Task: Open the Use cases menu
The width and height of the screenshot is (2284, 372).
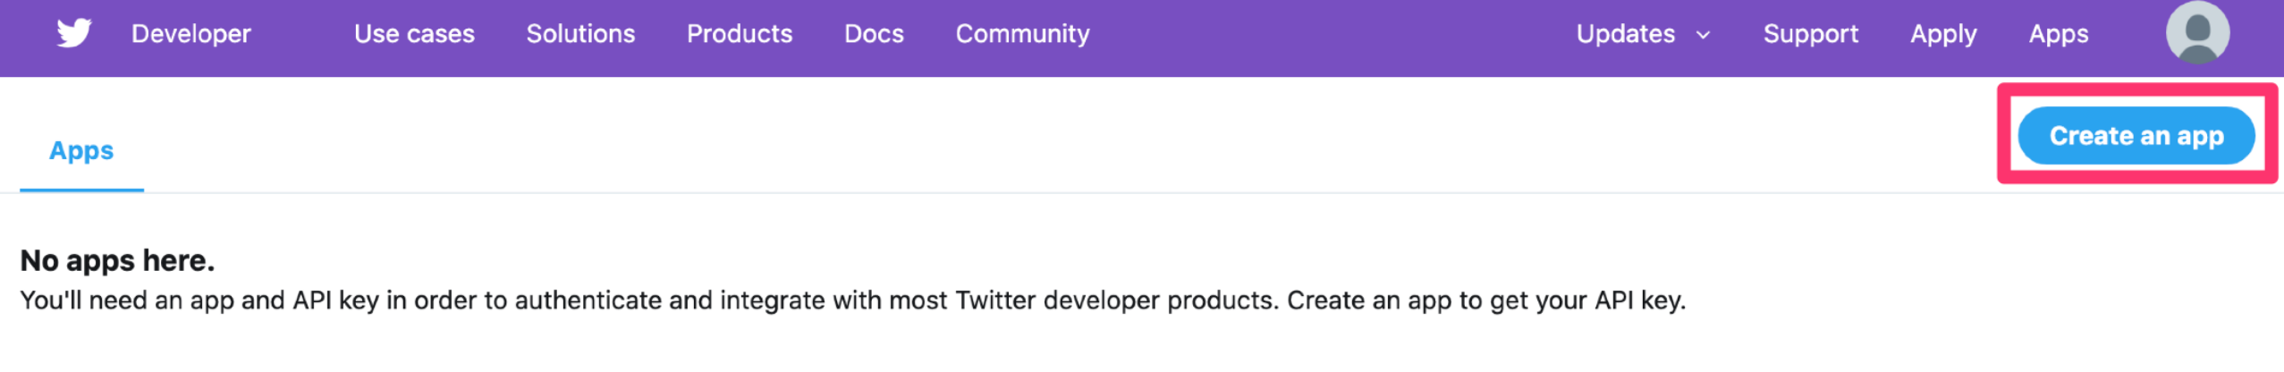Action: [x=414, y=34]
